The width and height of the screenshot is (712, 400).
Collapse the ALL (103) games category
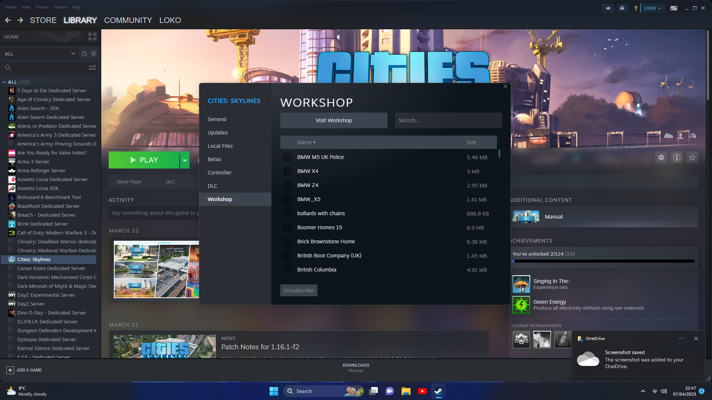point(4,82)
